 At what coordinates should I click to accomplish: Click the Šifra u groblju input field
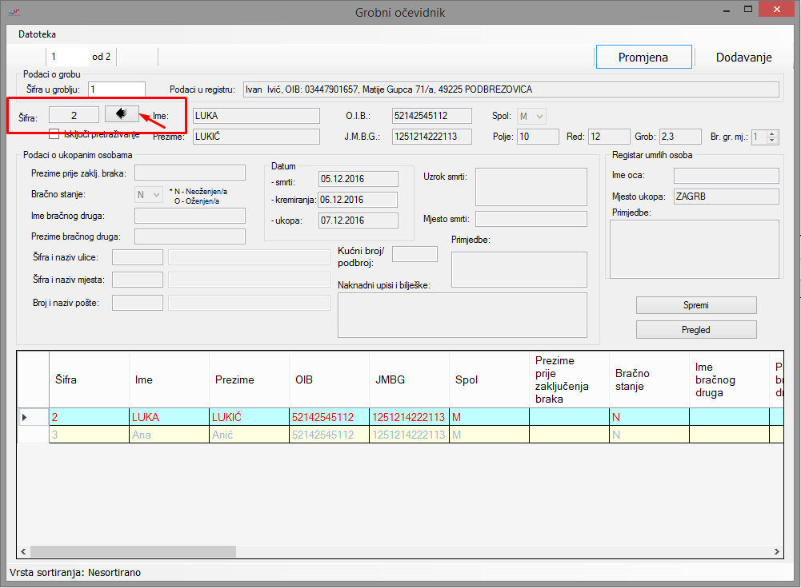(x=117, y=89)
